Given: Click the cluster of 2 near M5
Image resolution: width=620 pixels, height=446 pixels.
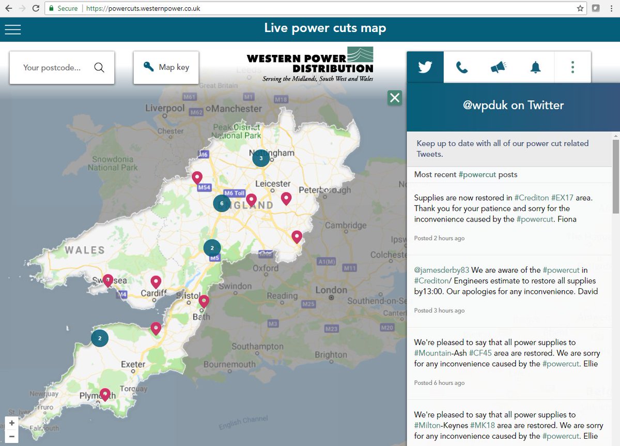Looking at the screenshot, I should [212, 248].
